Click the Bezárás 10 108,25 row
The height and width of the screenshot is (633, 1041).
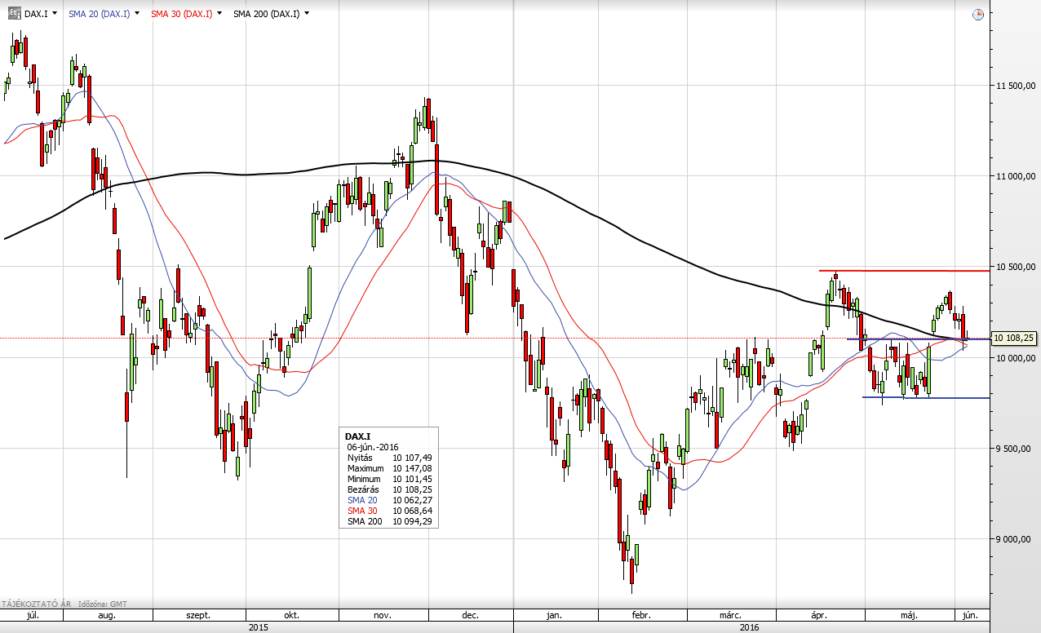click(389, 489)
